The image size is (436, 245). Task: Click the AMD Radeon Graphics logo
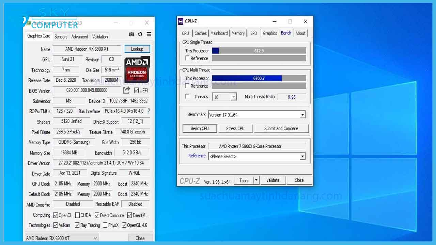(137, 69)
